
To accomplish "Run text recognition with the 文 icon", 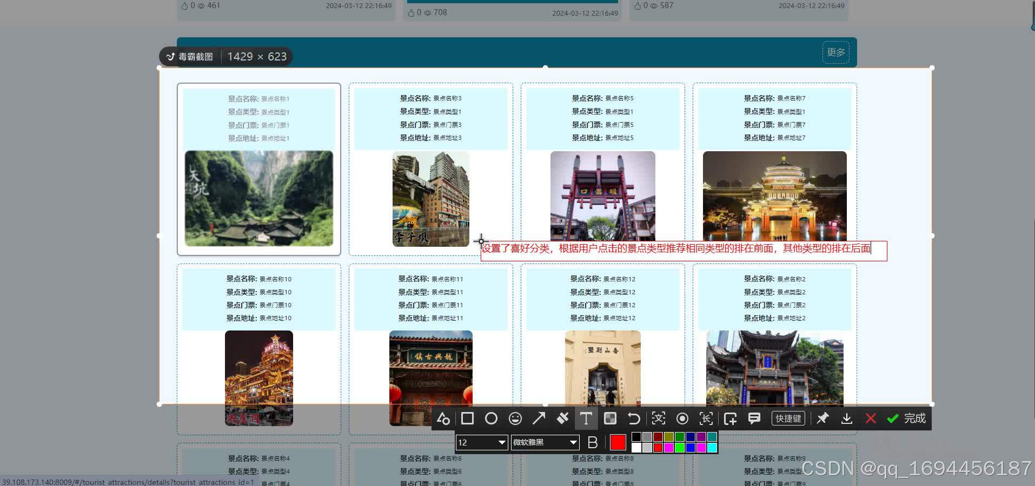I will (x=658, y=418).
